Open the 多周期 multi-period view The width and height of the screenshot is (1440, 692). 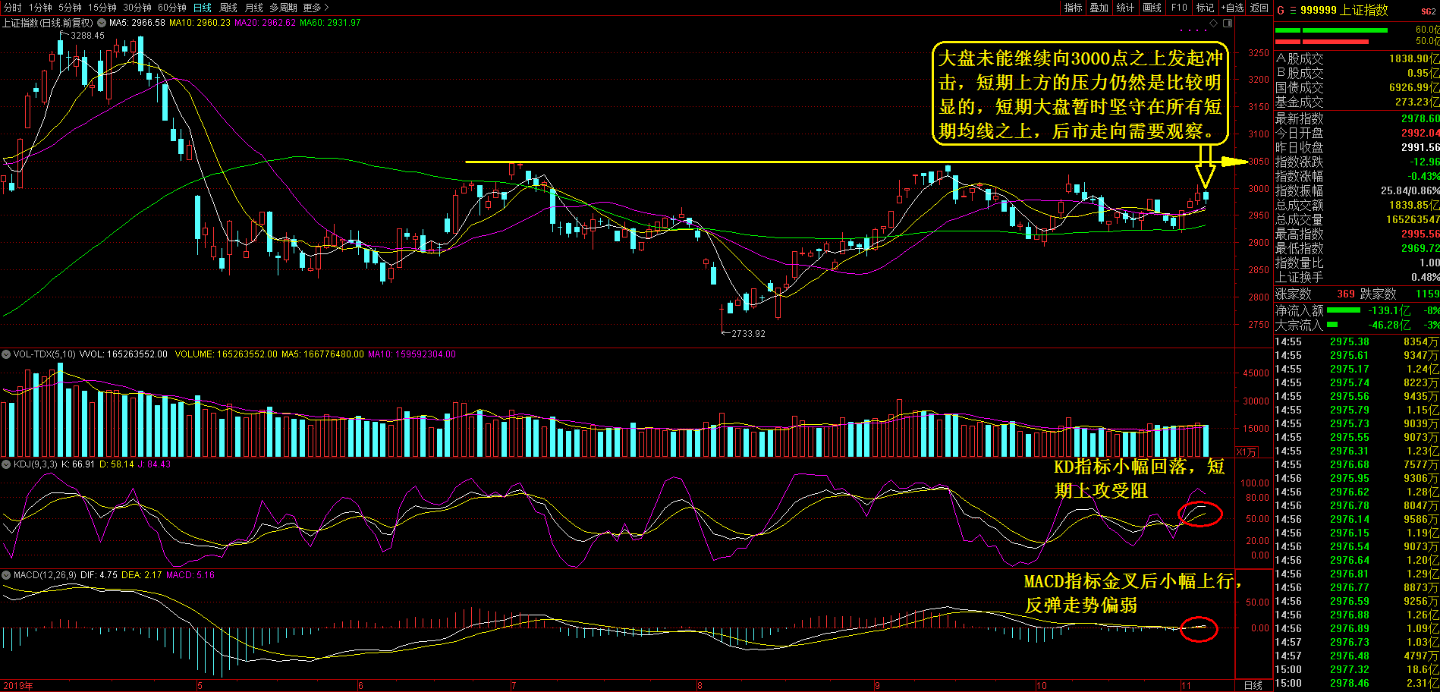(x=284, y=8)
